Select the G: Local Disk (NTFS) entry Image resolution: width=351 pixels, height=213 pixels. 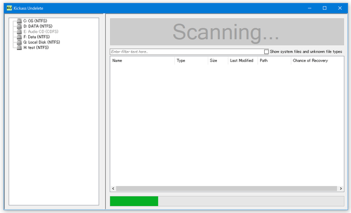coord(41,42)
